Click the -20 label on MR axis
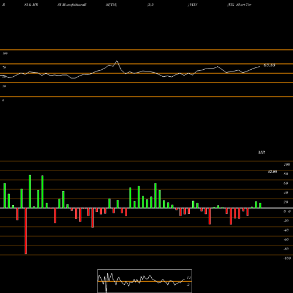 pos(286,221)
